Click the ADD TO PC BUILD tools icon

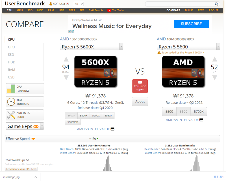tap(11, 115)
